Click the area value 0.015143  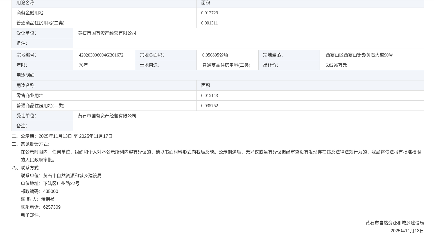[x=209, y=96]
